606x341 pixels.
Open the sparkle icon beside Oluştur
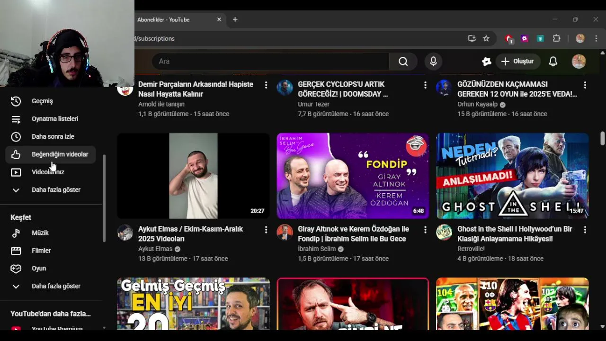click(x=486, y=61)
